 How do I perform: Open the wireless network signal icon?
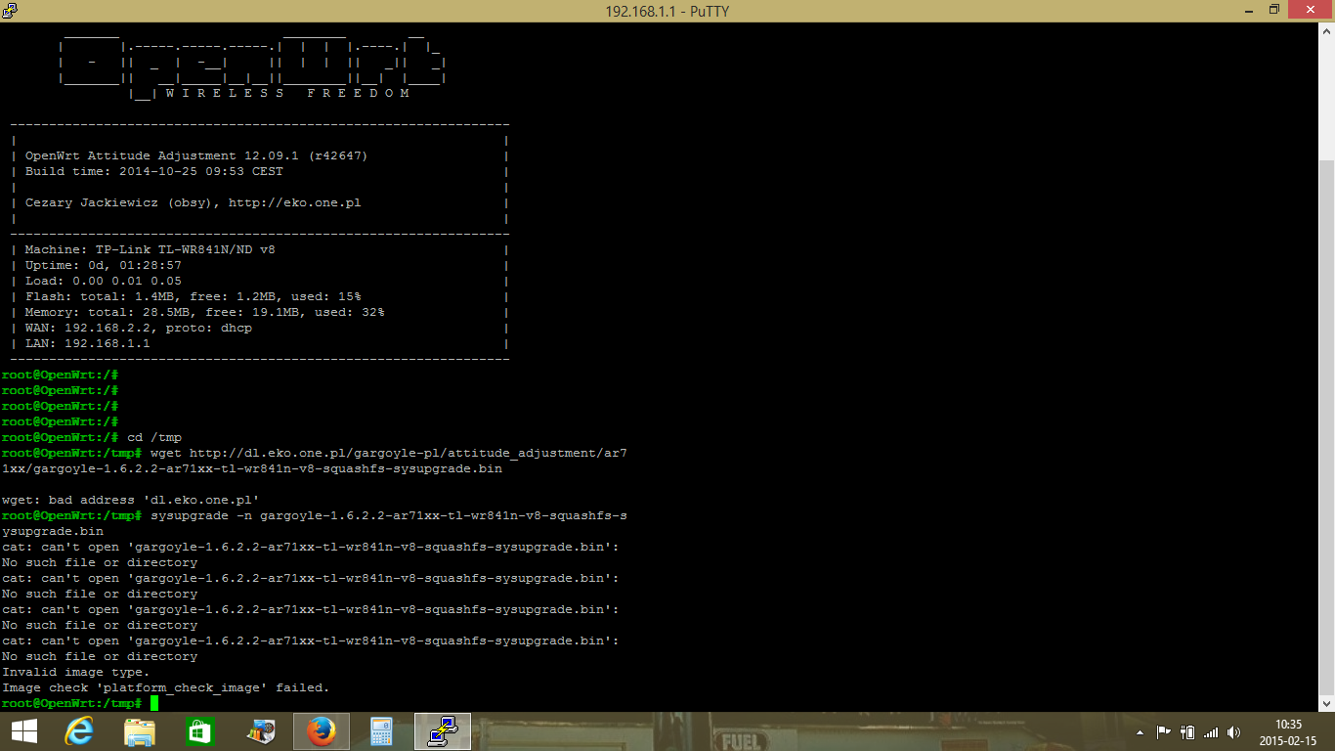point(1211,732)
